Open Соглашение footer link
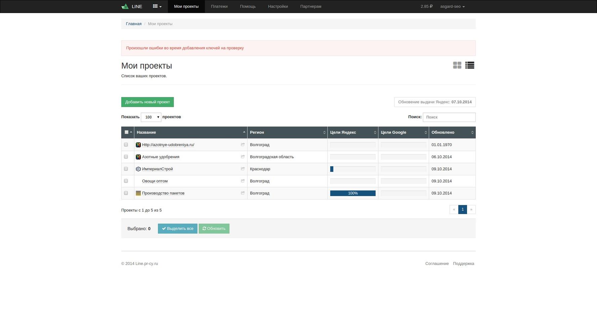The height and width of the screenshot is (335, 597). (x=437, y=264)
